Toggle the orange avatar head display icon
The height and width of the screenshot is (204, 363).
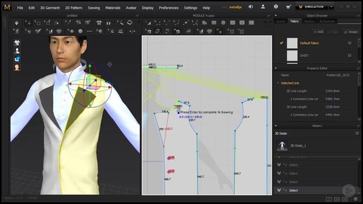pos(17,67)
